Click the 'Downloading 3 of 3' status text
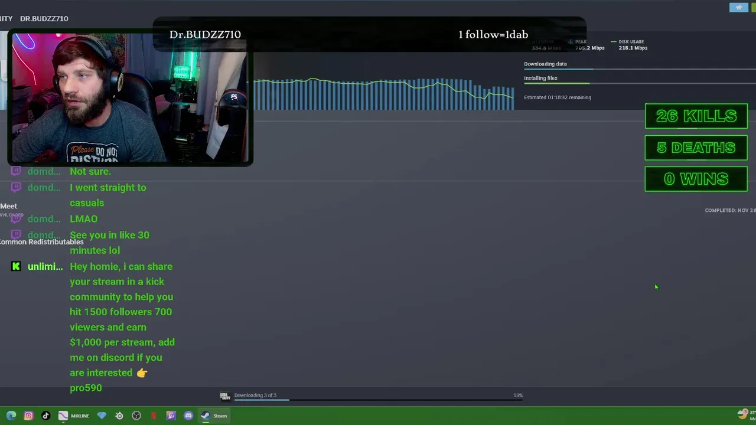Screen dimensions: 756x425 (255, 395)
